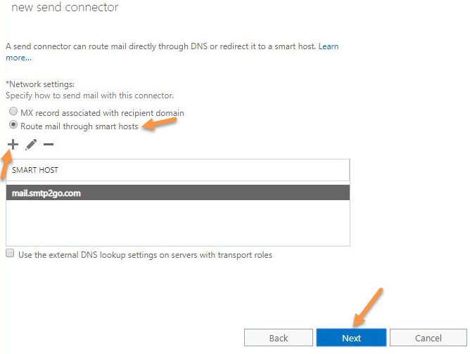Edit the smart host using the pencil icon
Screen dimensions: 470x354
click(31, 145)
